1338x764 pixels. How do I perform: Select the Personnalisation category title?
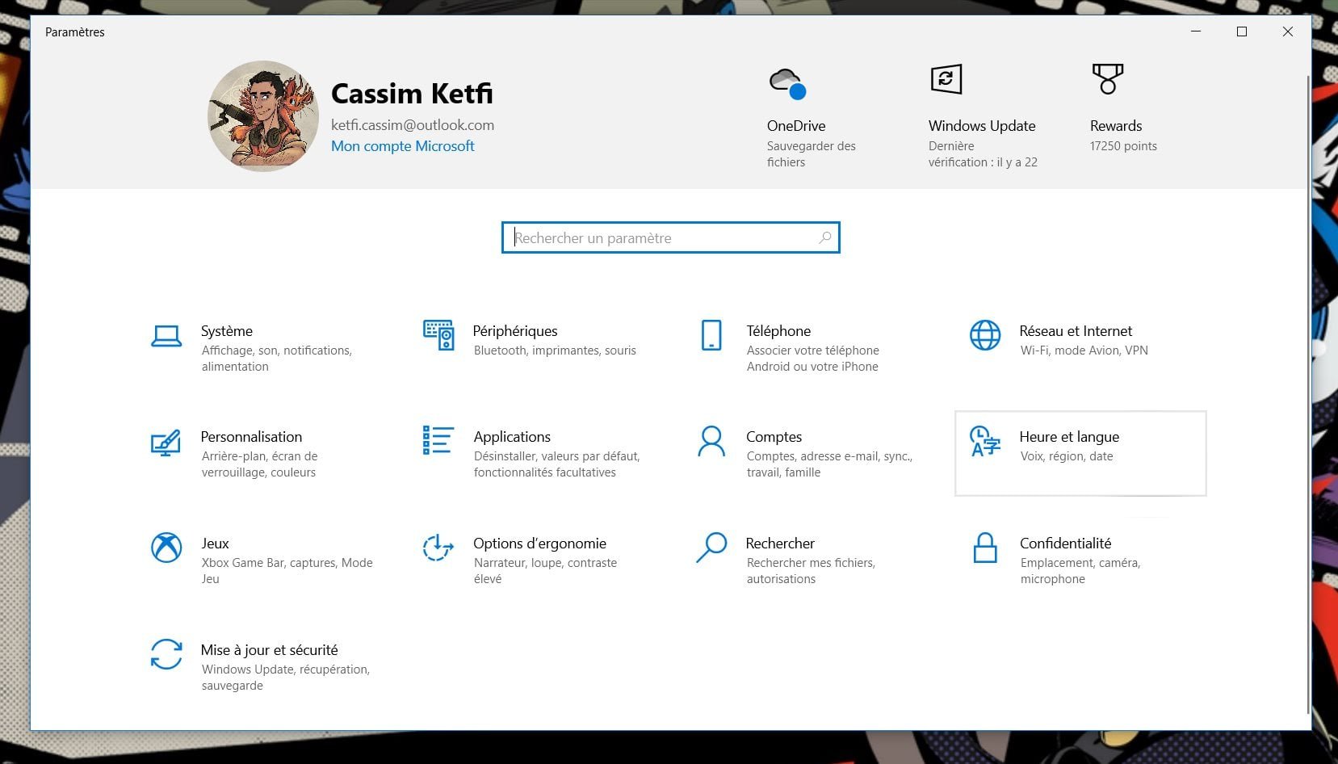point(251,437)
